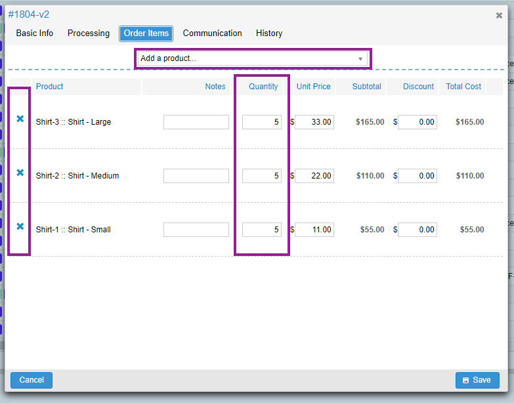The image size is (514, 403).
Task: Cancel the order edits
Action: [x=32, y=380]
